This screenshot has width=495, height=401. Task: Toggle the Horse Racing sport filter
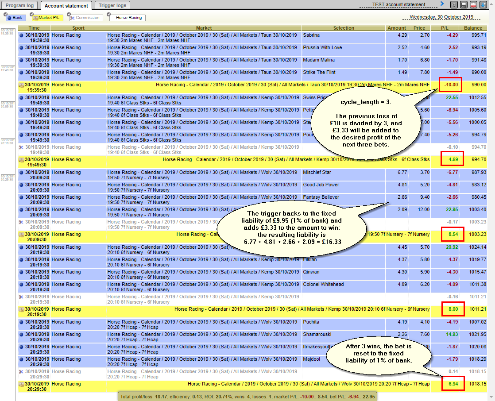(128, 18)
